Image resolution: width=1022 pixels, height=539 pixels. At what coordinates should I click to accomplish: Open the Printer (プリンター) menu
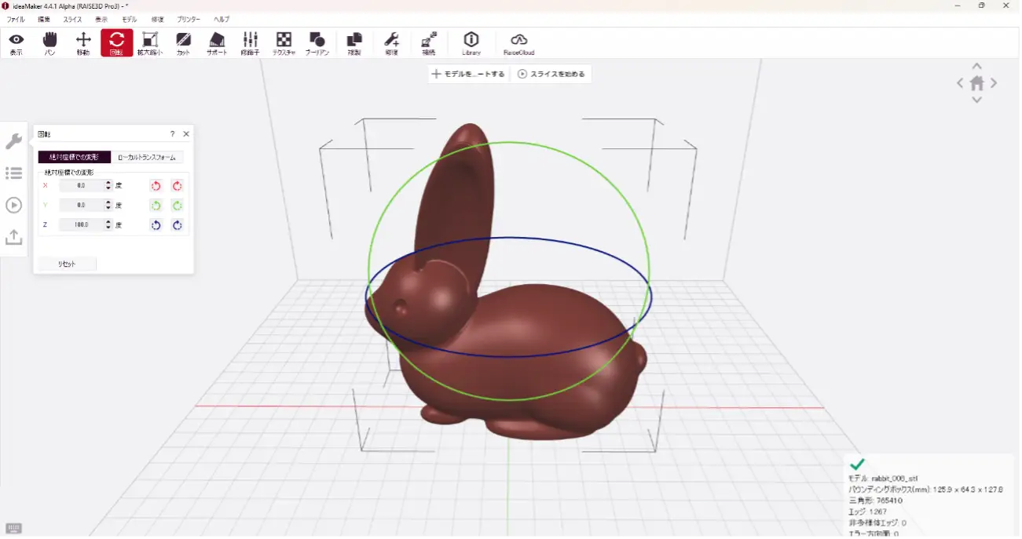click(x=189, y=19)
